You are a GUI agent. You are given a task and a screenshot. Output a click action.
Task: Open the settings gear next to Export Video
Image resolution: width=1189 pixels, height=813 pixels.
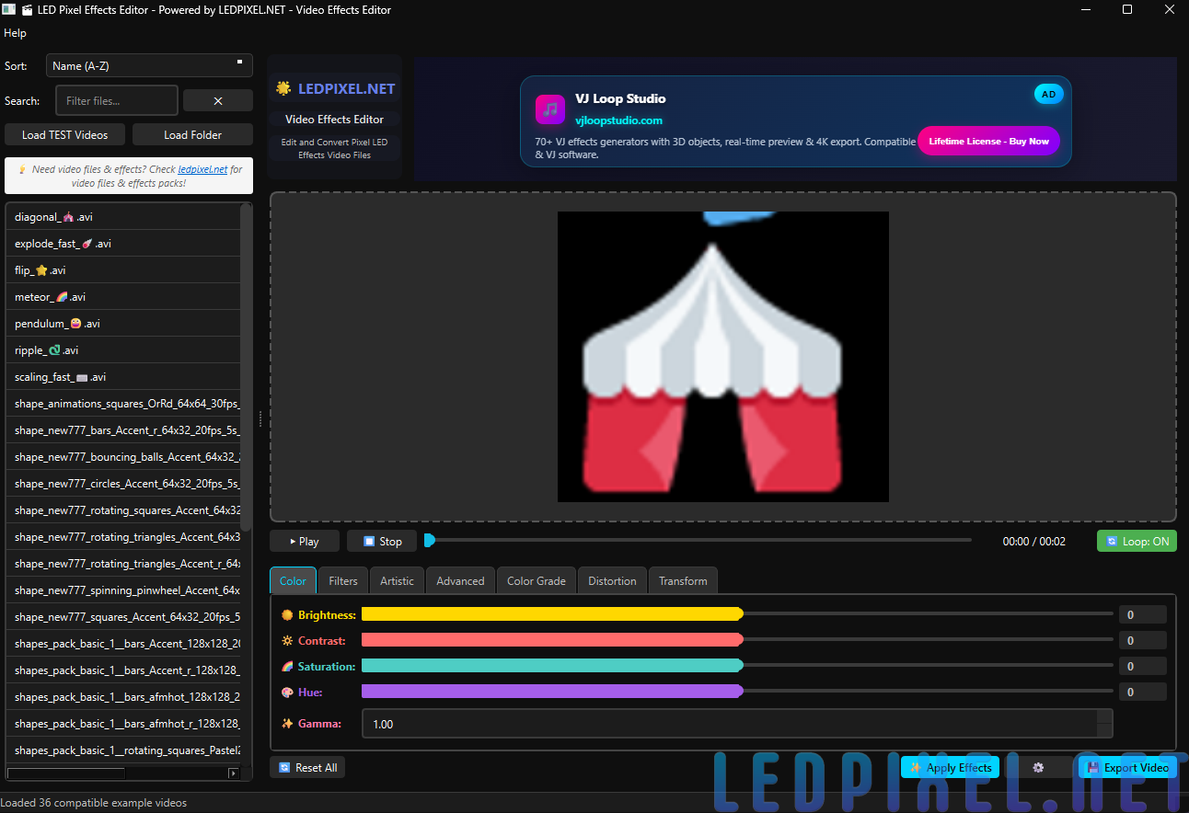tap(1038, 767)
